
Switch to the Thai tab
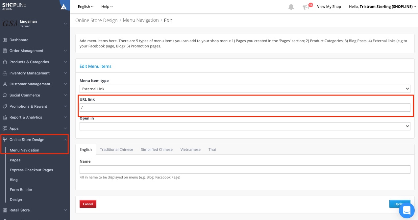click(x=212, y=150)
